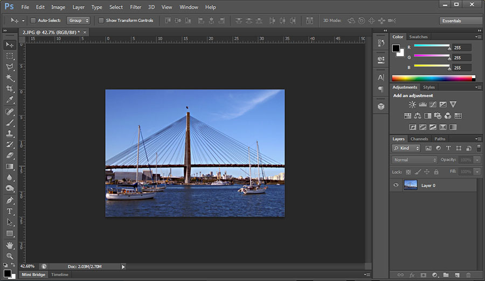Select the Crop tool
Image resolution: width=485 pixels, height=281 pixels.
click(x=10, y=89)
